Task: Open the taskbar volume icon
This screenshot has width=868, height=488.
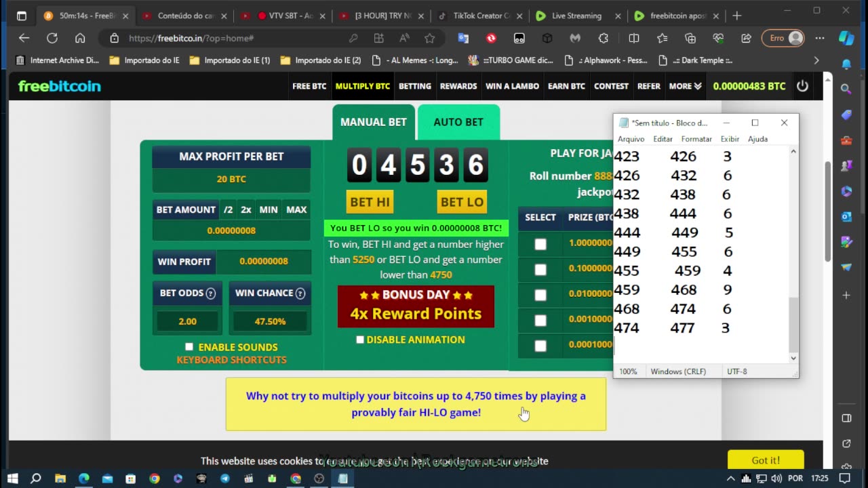Action: point(776,479)
